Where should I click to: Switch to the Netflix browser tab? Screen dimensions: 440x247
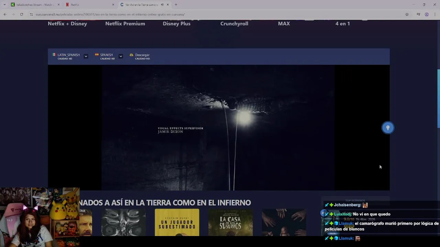pyautogui.click(x=90, y=4)
